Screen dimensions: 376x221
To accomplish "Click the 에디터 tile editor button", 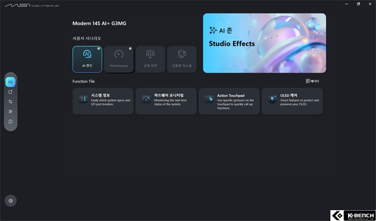I will [x=312, y=81].
